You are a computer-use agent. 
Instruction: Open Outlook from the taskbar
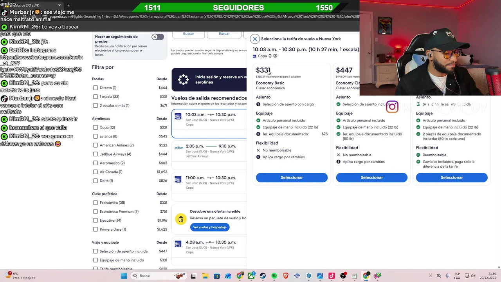(228, 276)
